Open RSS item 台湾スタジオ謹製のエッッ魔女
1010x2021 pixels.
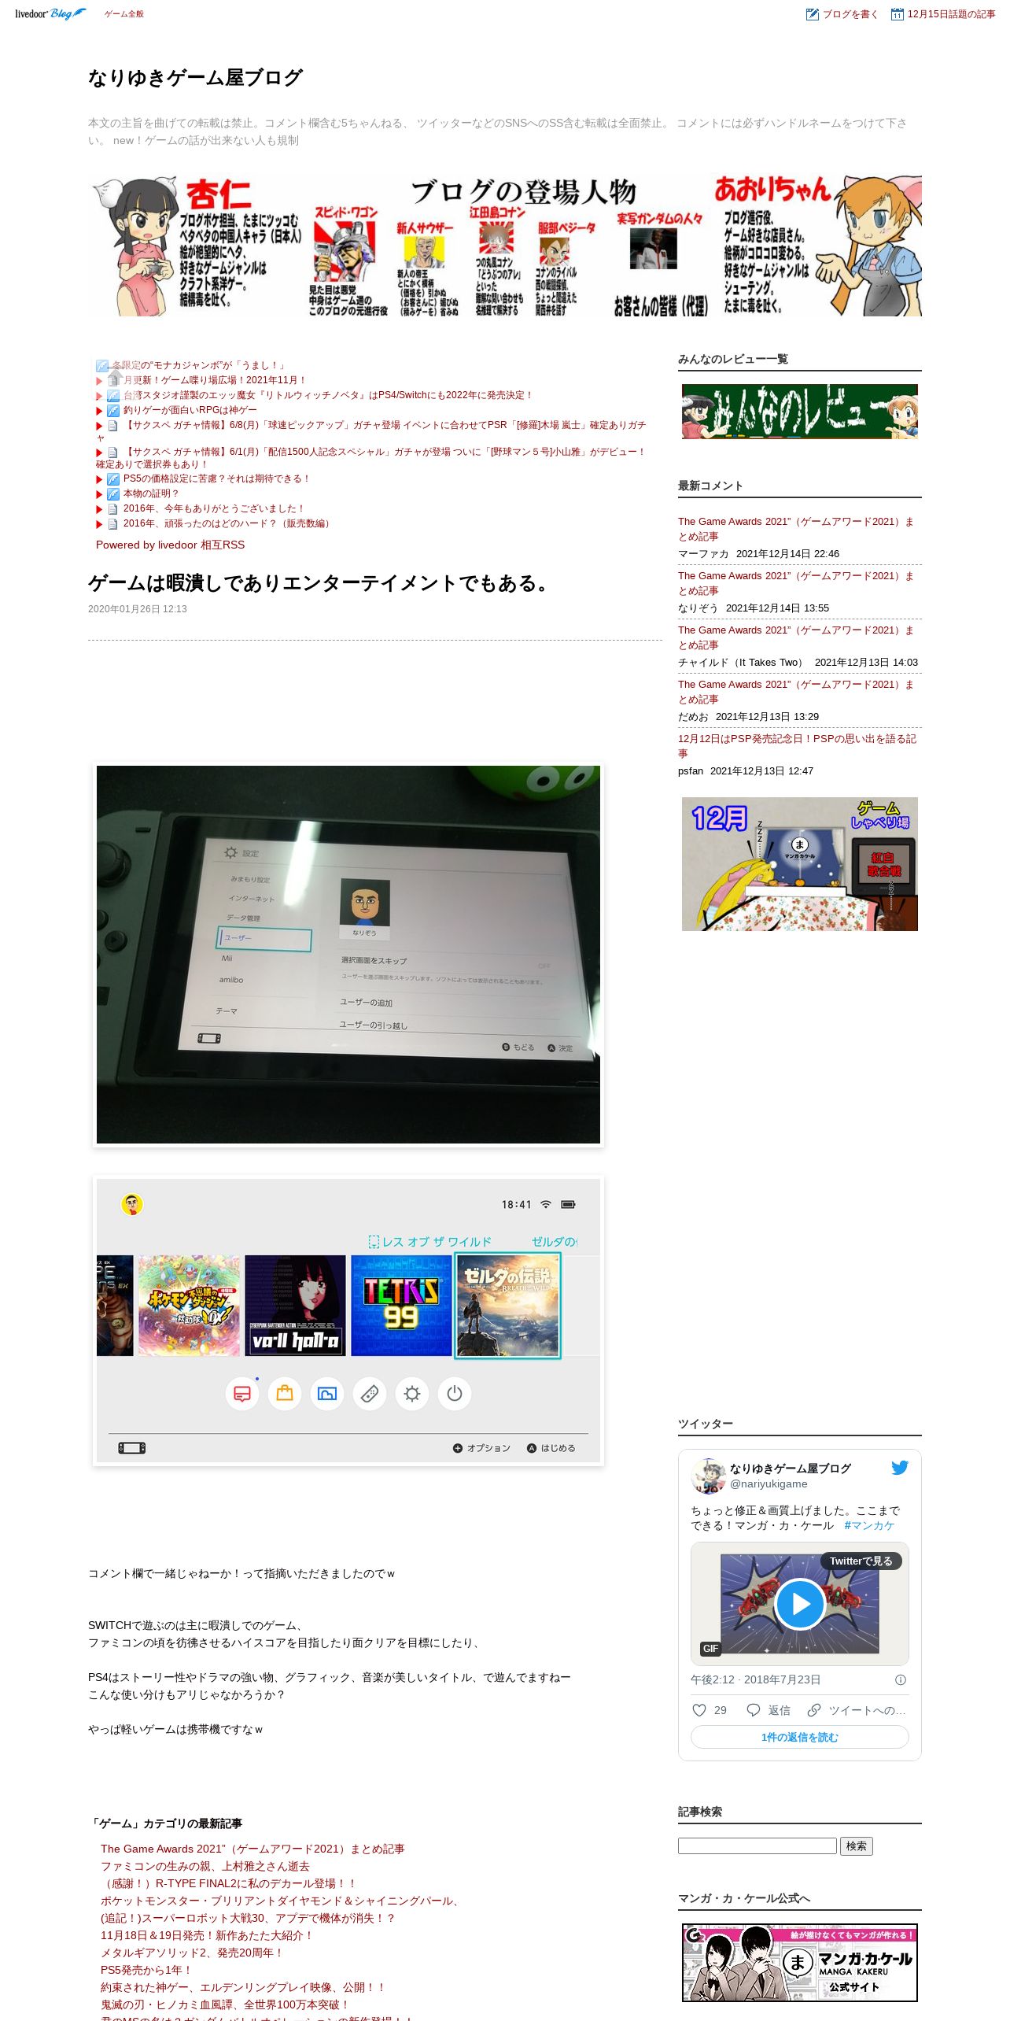click(328, 395)
